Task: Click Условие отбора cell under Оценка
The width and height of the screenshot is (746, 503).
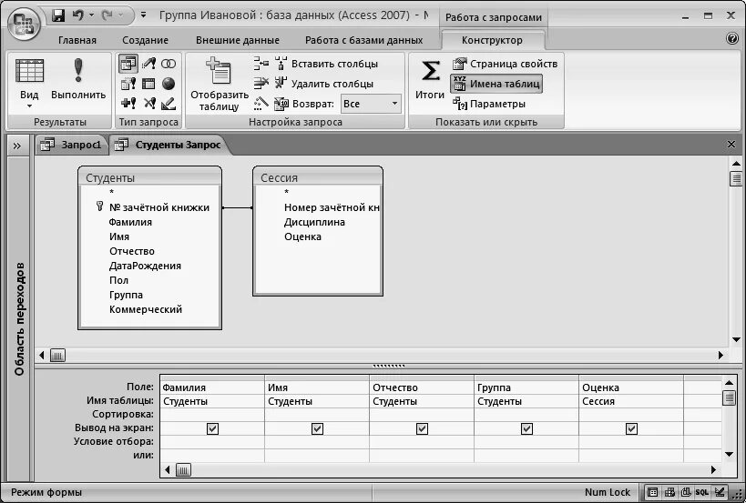Action: pyautogui.click(x=631, y=442)
